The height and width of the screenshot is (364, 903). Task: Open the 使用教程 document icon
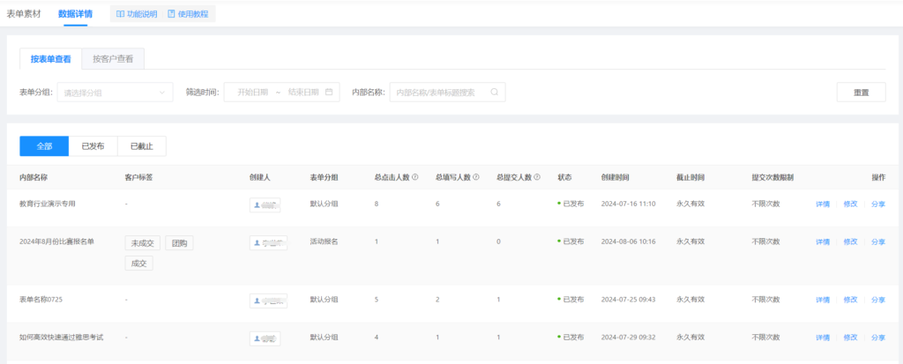(171, 14)
